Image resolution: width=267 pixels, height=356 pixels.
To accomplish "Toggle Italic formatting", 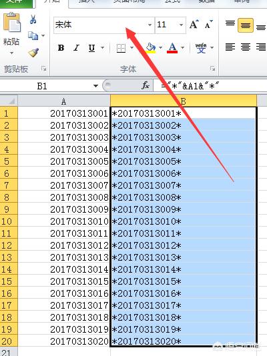I will pyautogui.click(x=76, y=48).
